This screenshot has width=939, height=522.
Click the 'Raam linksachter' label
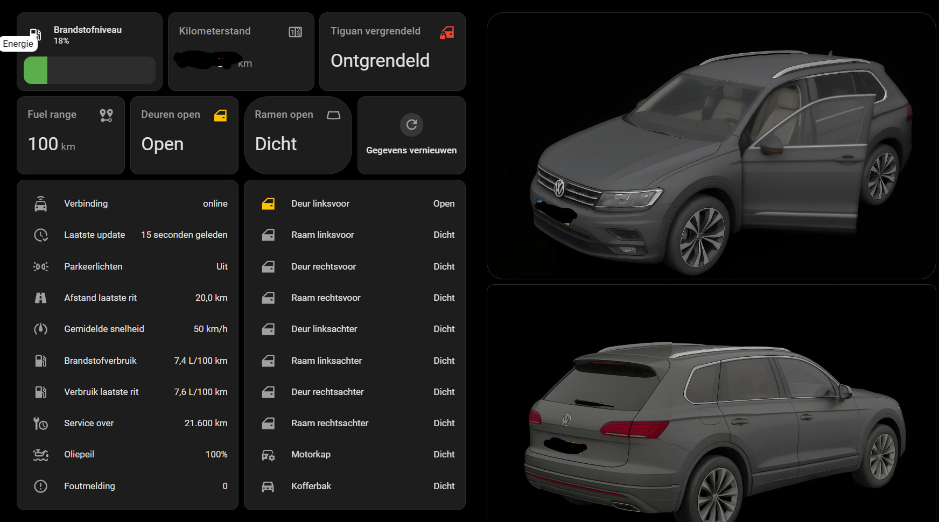tap(327, 361)
